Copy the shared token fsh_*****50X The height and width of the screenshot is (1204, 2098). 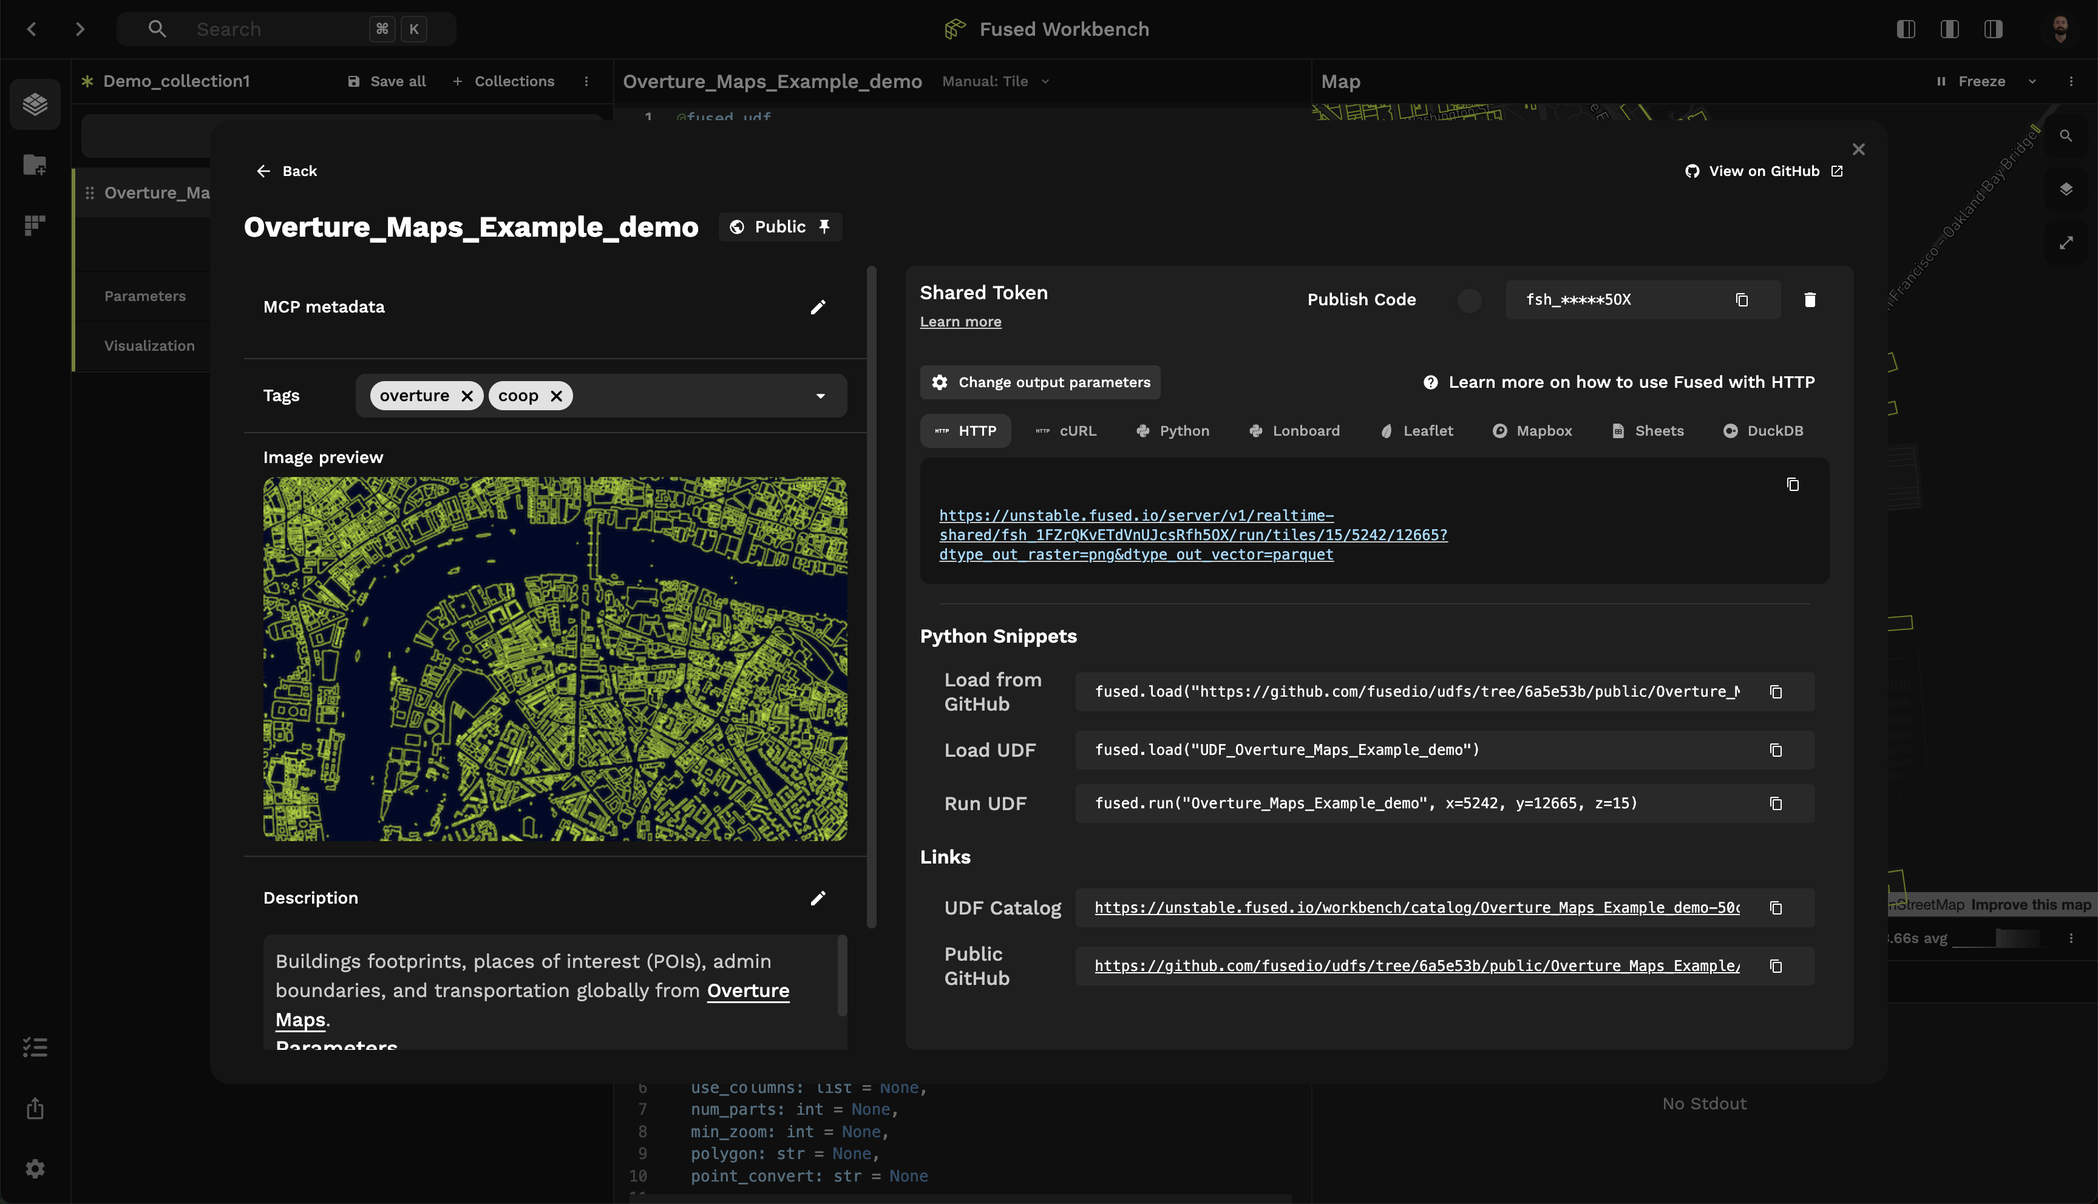[1742, 299]
